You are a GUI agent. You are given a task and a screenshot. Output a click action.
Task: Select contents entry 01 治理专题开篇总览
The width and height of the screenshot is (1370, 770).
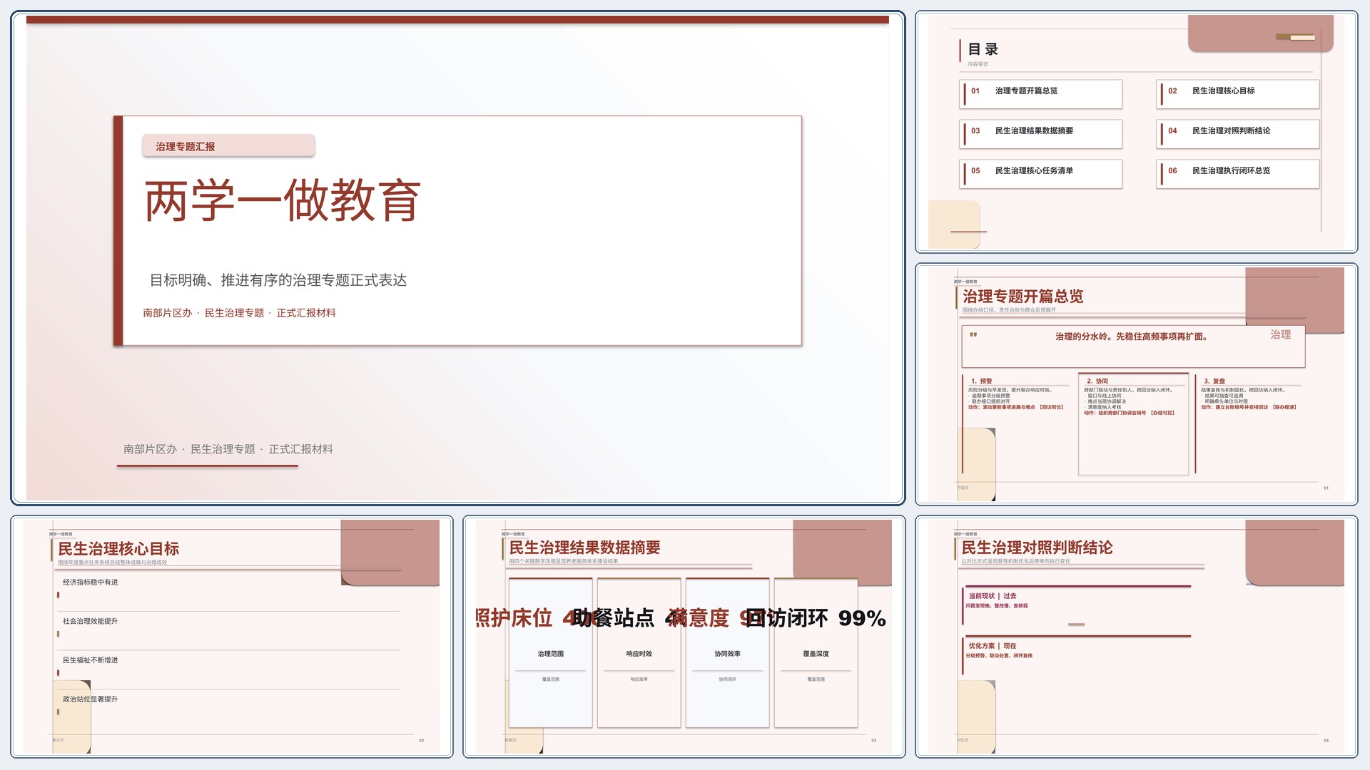[1041, 94]
